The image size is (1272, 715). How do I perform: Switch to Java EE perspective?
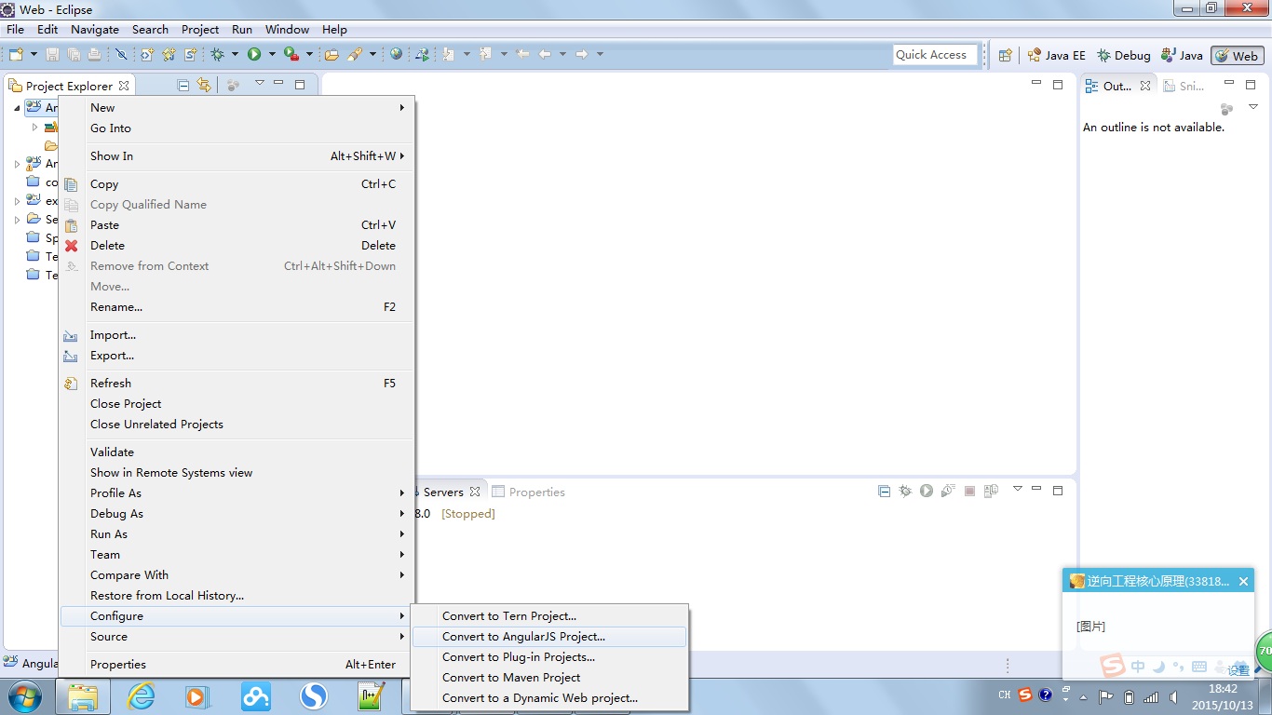[x=1056, y=56]
